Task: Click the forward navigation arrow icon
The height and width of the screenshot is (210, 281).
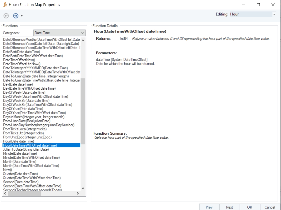Action: tap(15, 16)
